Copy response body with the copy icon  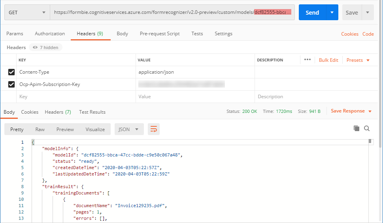356,128
